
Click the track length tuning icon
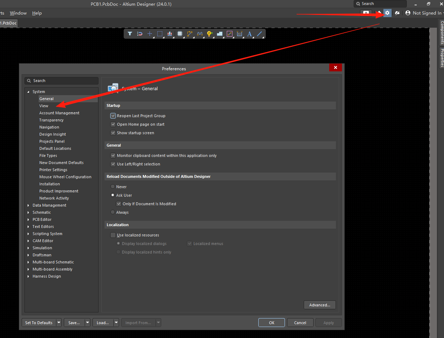(x=200, y=34)
